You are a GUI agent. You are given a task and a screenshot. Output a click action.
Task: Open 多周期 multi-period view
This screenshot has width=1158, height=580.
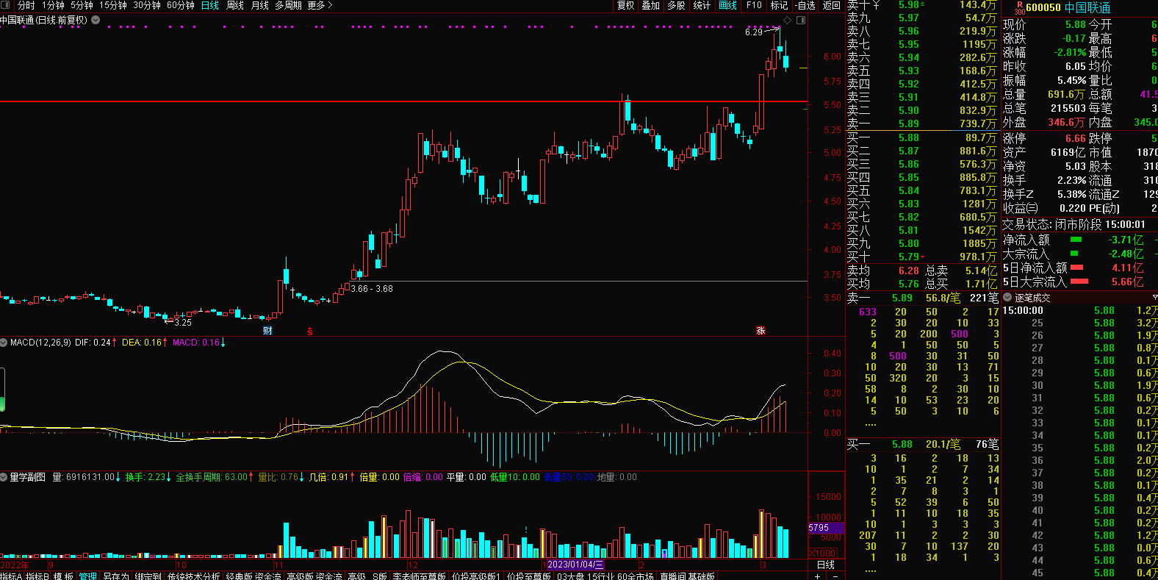point(289,5)
